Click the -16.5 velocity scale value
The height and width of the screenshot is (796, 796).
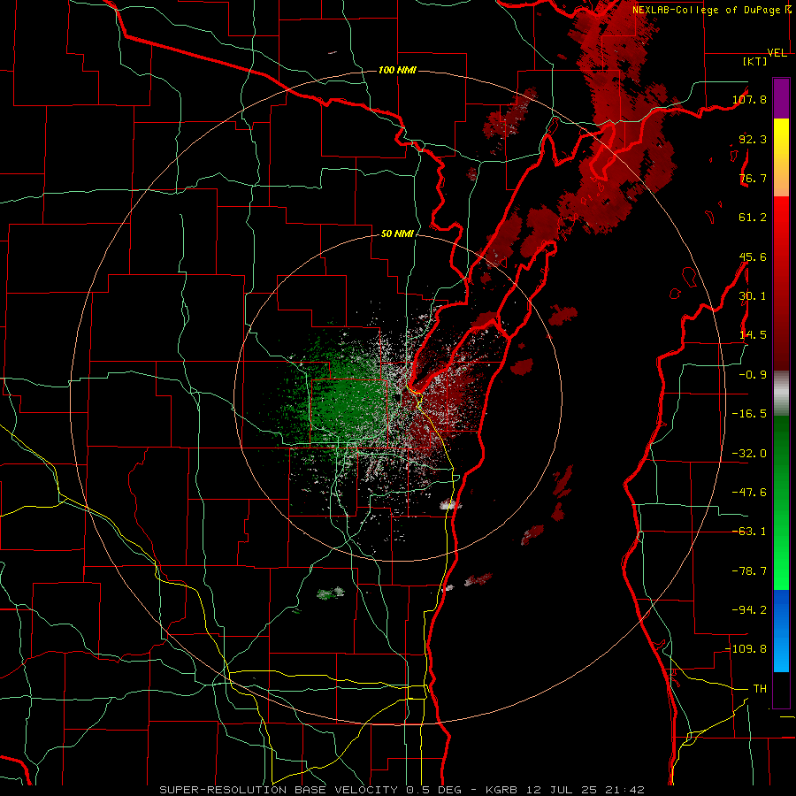[x=749, y=414]
